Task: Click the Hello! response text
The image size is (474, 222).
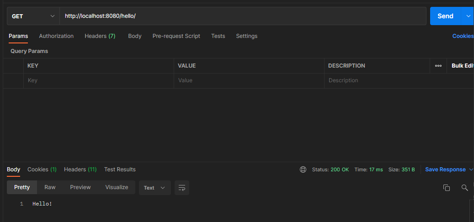Action: pyautogui.click(x=43, y=204)
